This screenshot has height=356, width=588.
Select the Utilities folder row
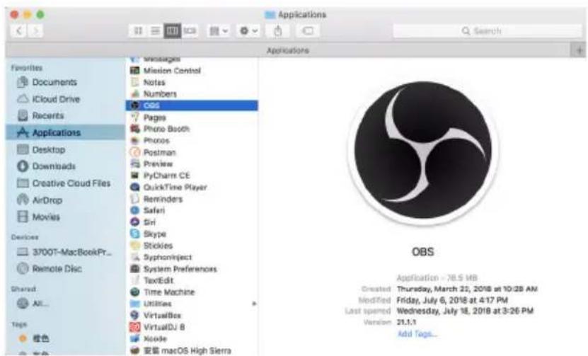tap(192, 304)
